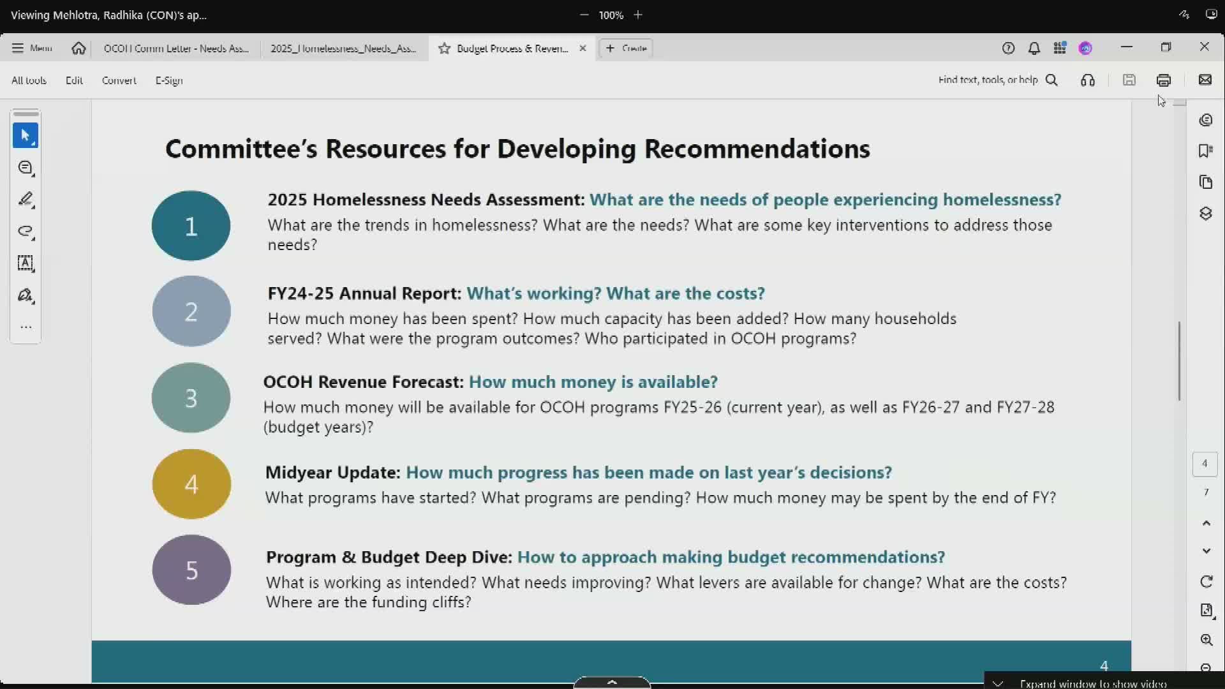Go to next page down chevron
This screenshot has height=689, width=1225.
[1206, 551]
